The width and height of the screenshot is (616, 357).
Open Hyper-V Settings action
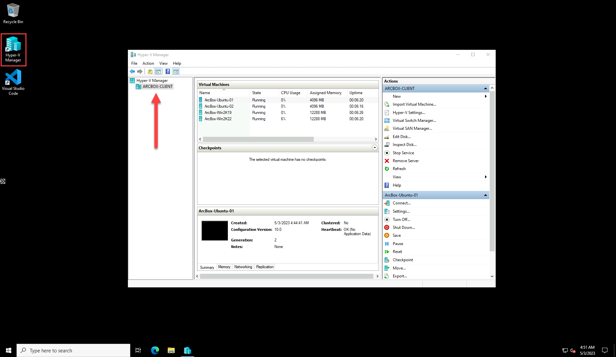(x=409, y=113)
